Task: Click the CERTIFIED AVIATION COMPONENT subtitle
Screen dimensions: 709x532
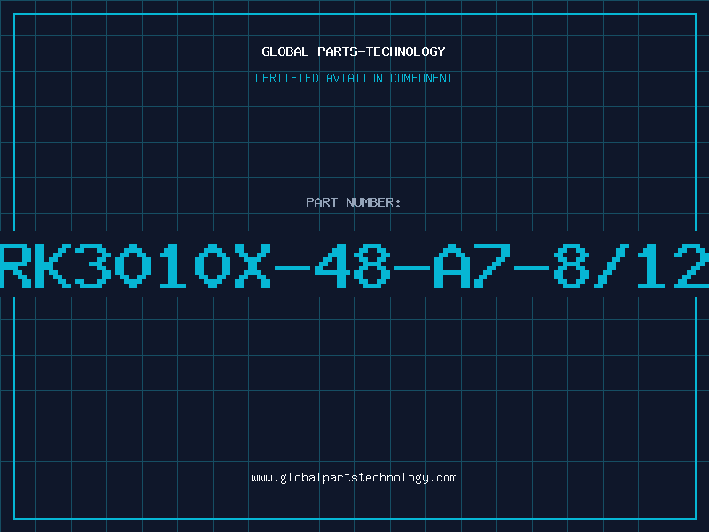Action: [x=354, y=78]
